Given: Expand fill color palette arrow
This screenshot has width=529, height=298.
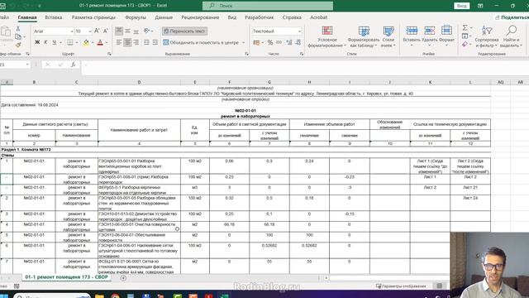Looking at the screenshot, I should click(x=93, y=42).
